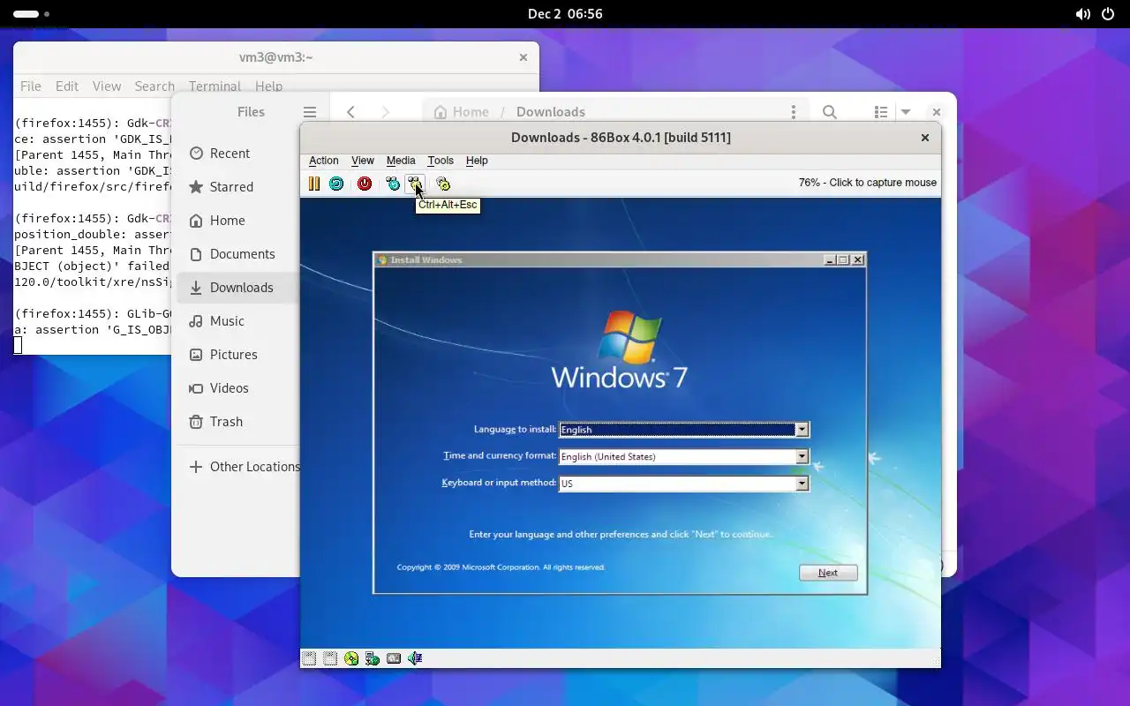Select Videos in Files sidebar
This screenshot has height=706, width=1130.
[x=238, y=388]
